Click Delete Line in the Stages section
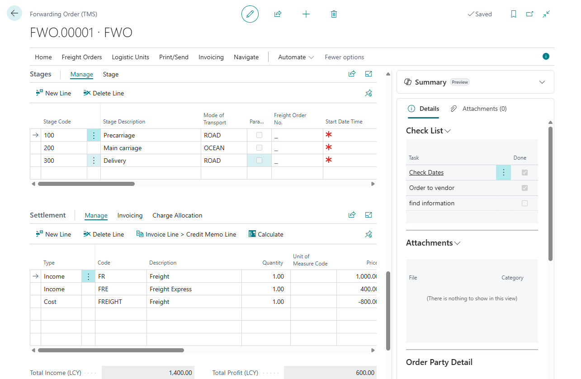Screen dimensions: 581x379 [104, 93]
